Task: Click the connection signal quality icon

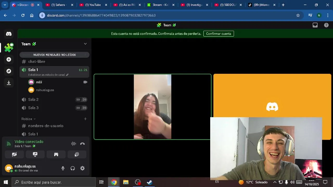Action: click(9, 144)
